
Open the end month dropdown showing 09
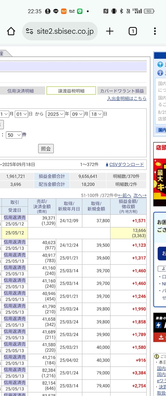point(77,114)
